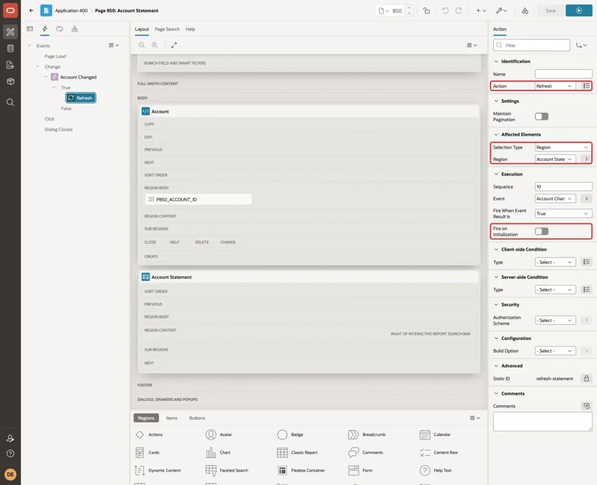
Task: Pick the Calendar region from gallery
Action: click(x=435, y=435)
